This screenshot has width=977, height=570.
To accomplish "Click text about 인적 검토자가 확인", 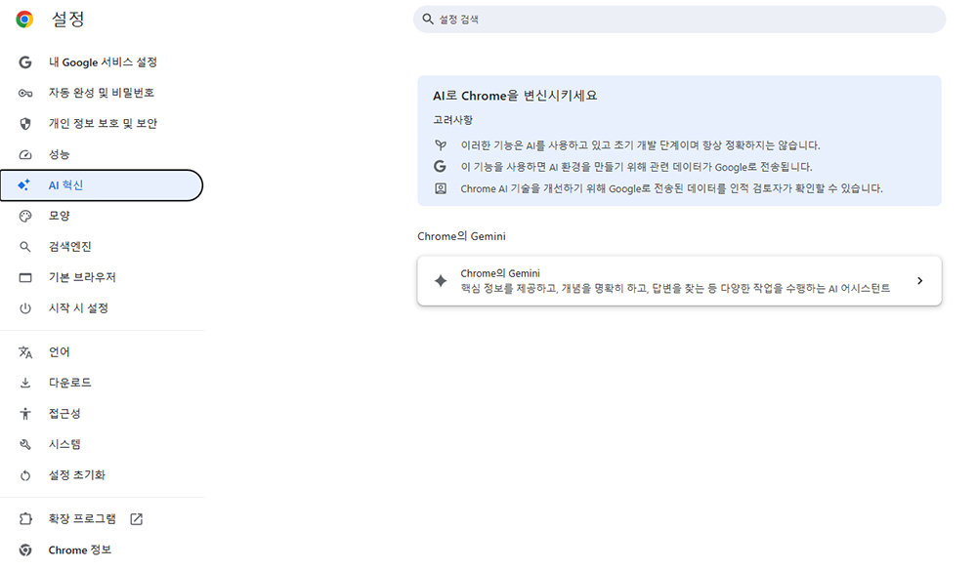I will (x=672, y=188).
